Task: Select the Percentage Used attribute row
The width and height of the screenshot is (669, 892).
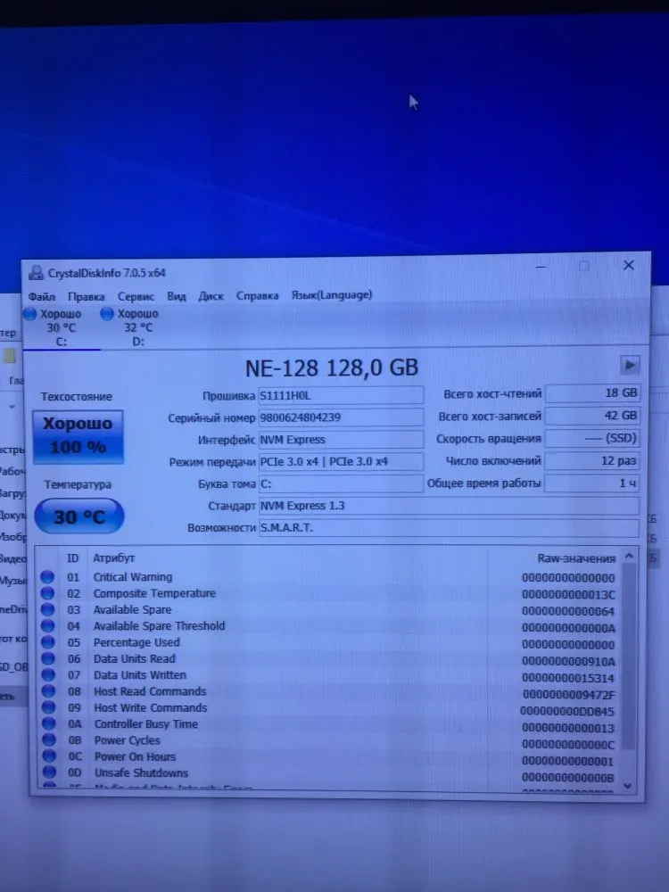Action: tap(329, 643)
